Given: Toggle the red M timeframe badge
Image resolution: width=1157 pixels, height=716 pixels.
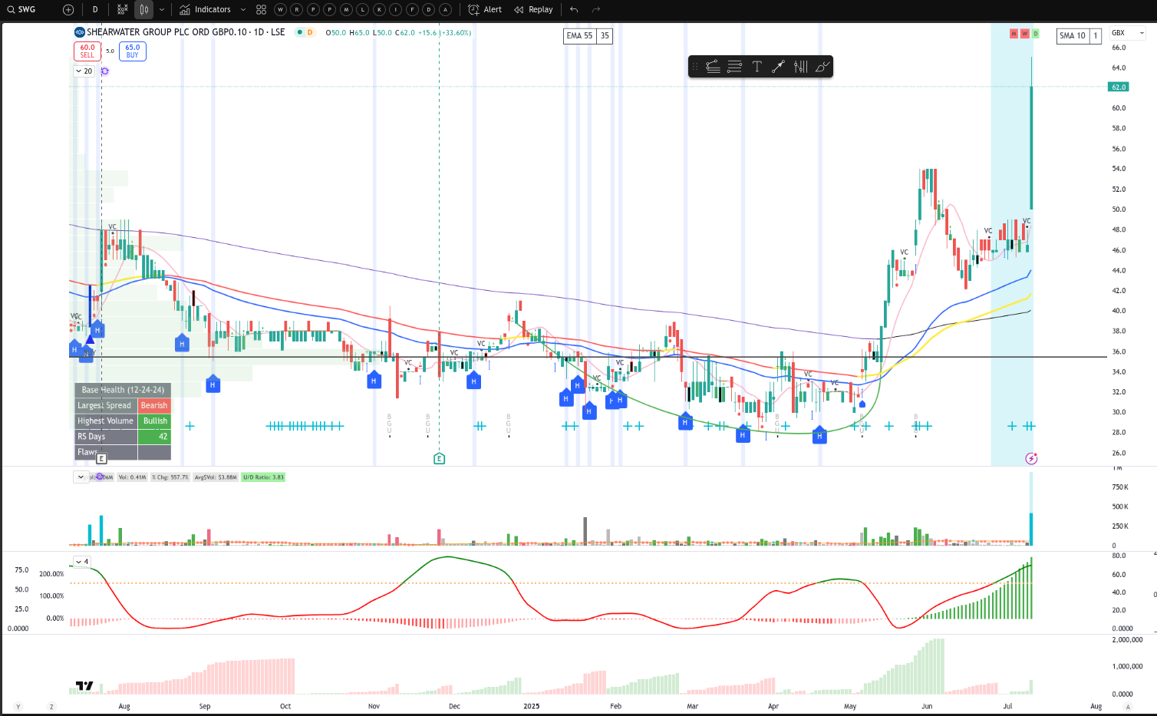Looking at the screenshot, I should point(1014,34).
